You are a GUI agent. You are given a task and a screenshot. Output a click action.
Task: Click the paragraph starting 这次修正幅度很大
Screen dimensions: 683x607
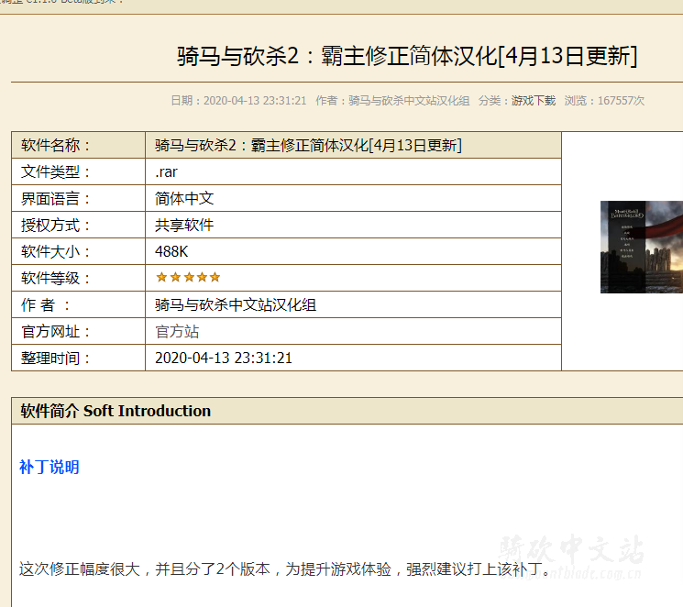[x=284, y=569]
